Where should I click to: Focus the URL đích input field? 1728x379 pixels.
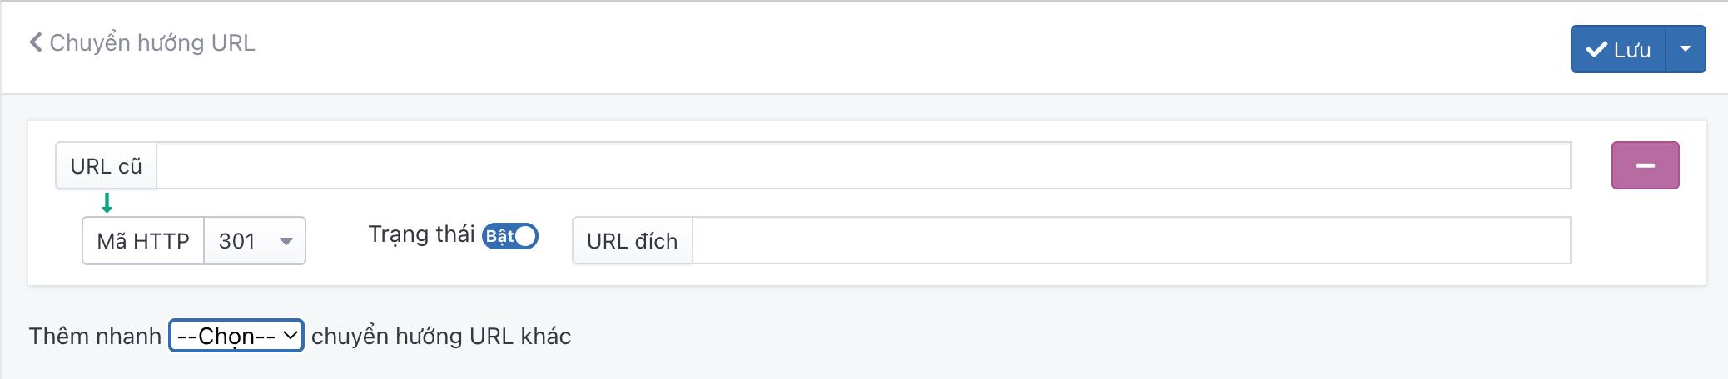pyautogui.click(x=1130, y=241)
